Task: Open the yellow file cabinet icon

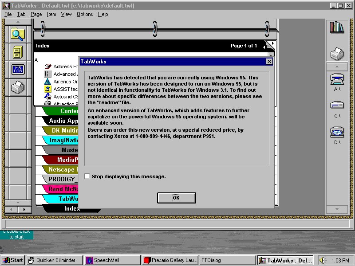Action: [x=18, y=52]
